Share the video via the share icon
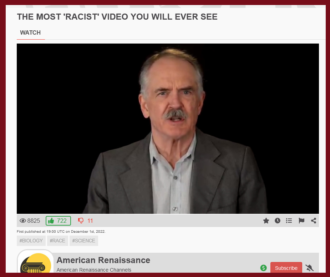Viewport: 330px width, 277px height. tap(314, 221)
